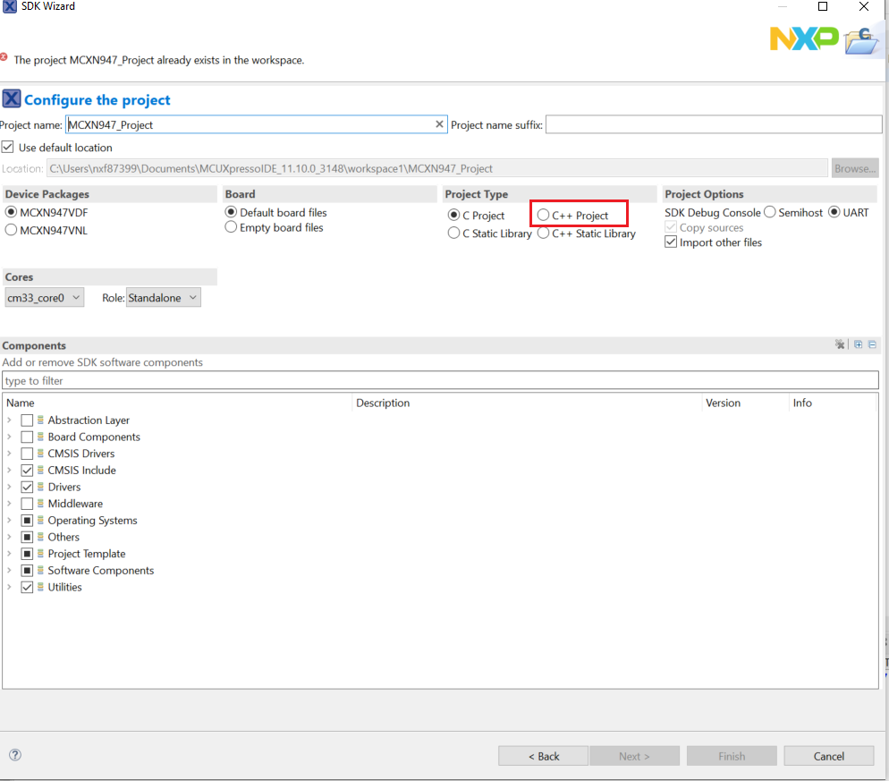Screen dimensions: 889x781
Task: Check the Abstraction Layer checkbox
Action: pyautogui.click(x=27, y=420)
